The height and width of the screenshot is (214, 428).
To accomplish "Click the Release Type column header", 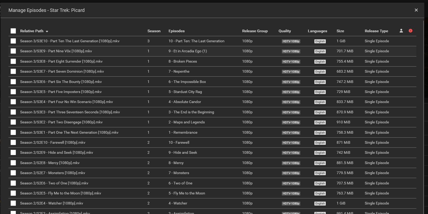I will point(376,31).
